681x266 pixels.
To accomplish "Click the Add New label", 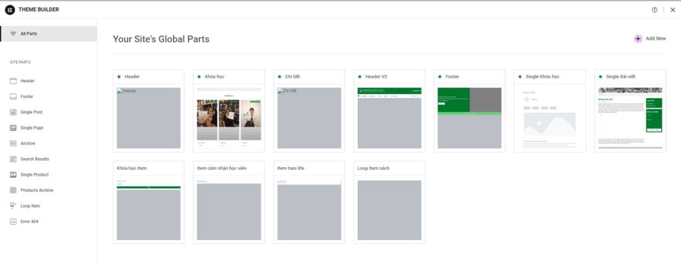I will [x=656, y=38].
